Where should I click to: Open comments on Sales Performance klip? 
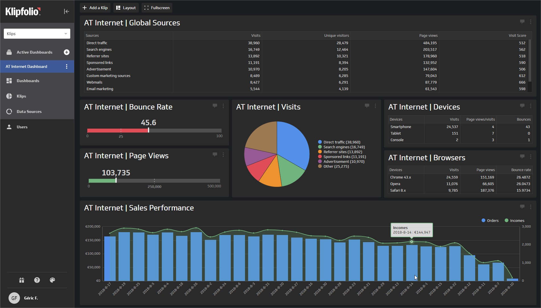pos(522,207)
